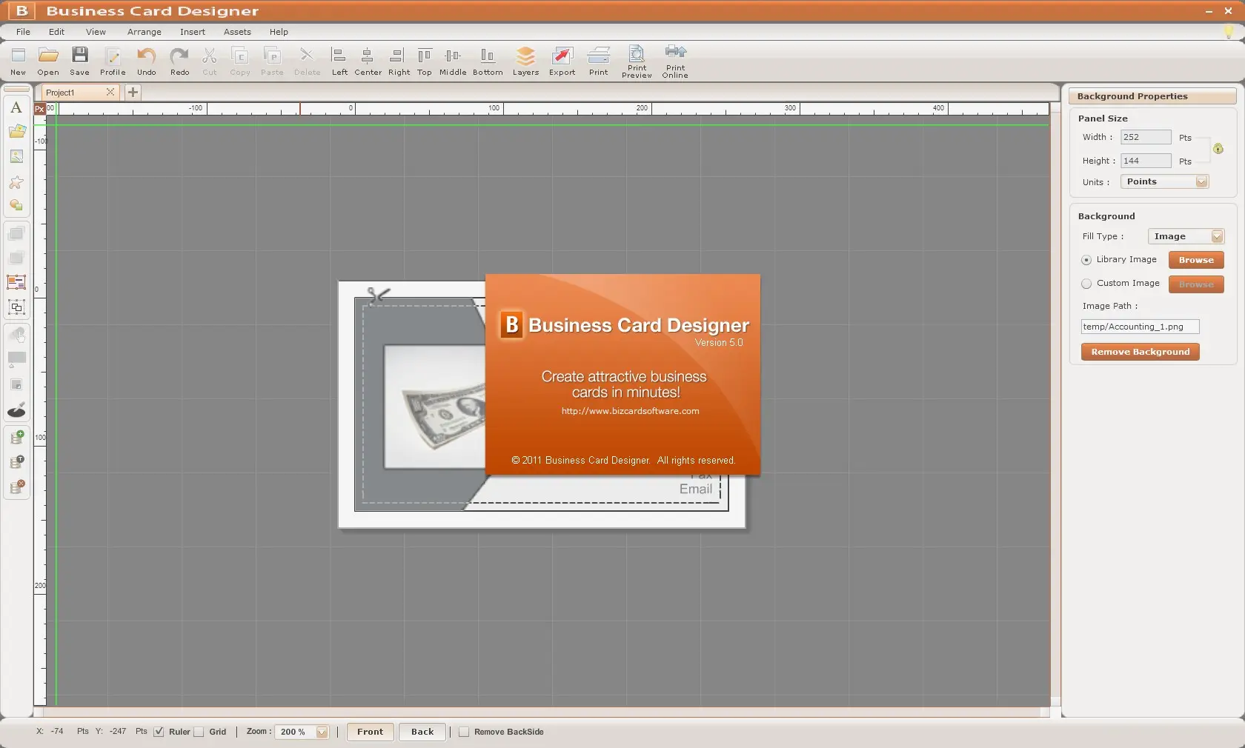1245x748 pixels.
Task: Open the File menu
Action: coord(24,32)
